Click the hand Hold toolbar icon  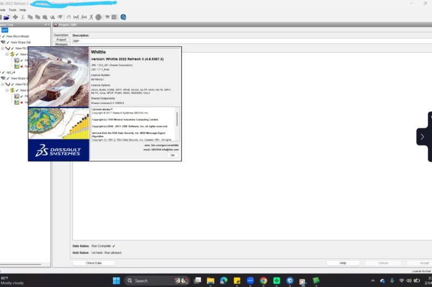[69, 17]
